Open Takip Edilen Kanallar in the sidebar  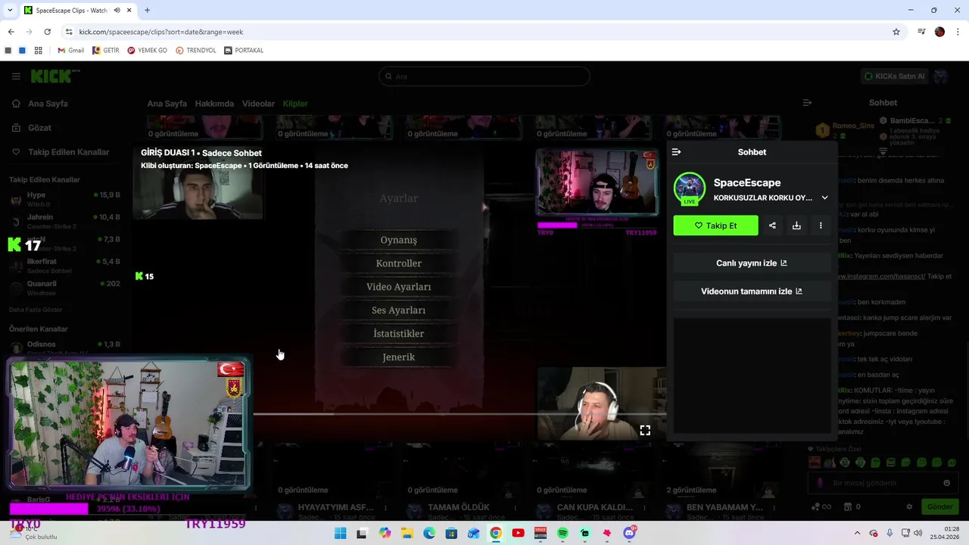click(x=68, y=152)
